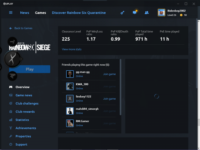Click the friends list scrollbar

tap(120, 87)
